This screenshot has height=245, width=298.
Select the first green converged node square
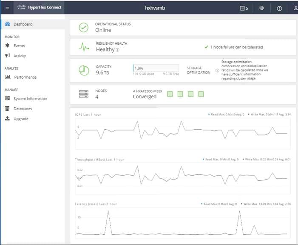click(x=170, y=94)
